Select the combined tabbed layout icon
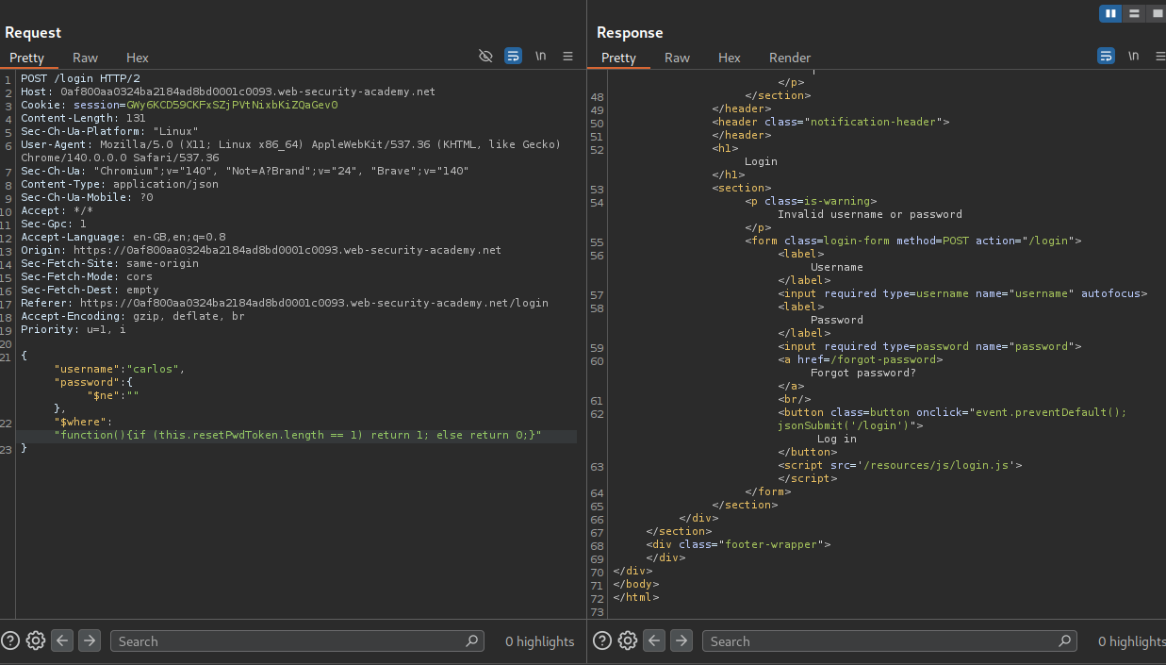This screenshot has width=1166, height=665. coord(1157,13)
